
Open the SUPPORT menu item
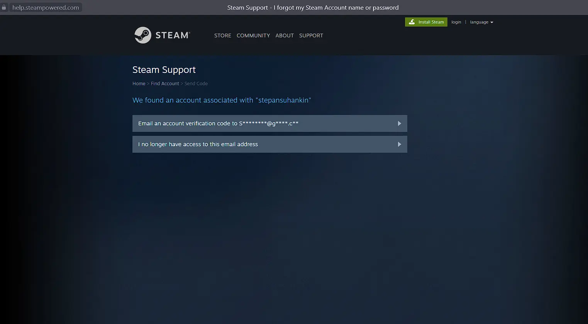[x=311, y=35]
